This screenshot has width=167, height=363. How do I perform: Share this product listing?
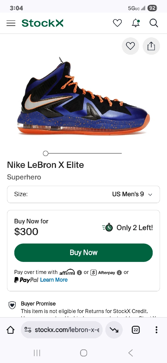(x=151, y=46)
